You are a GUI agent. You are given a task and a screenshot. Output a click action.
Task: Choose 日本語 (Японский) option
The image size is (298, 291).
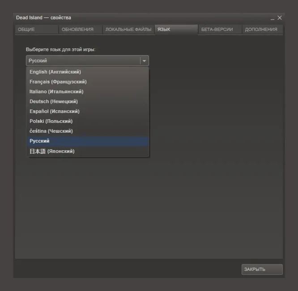pos(87,152)
